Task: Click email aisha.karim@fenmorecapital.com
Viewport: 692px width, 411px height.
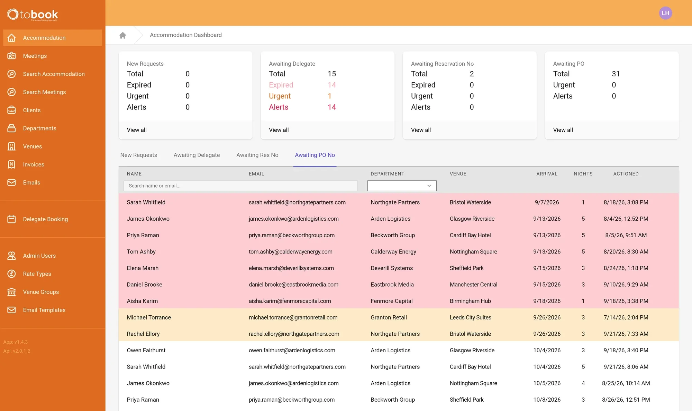Action: [290, 301]
